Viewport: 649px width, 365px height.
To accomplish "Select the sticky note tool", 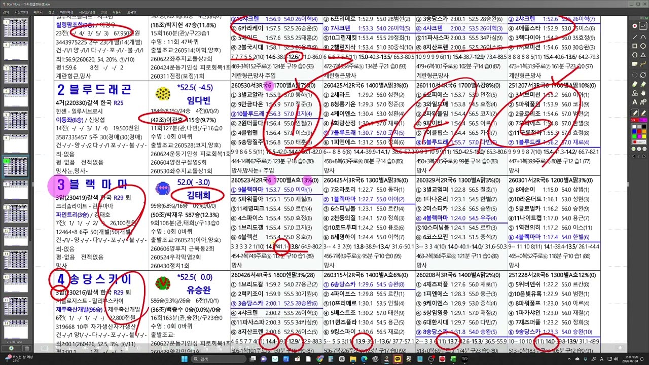I will coord(634,64).
